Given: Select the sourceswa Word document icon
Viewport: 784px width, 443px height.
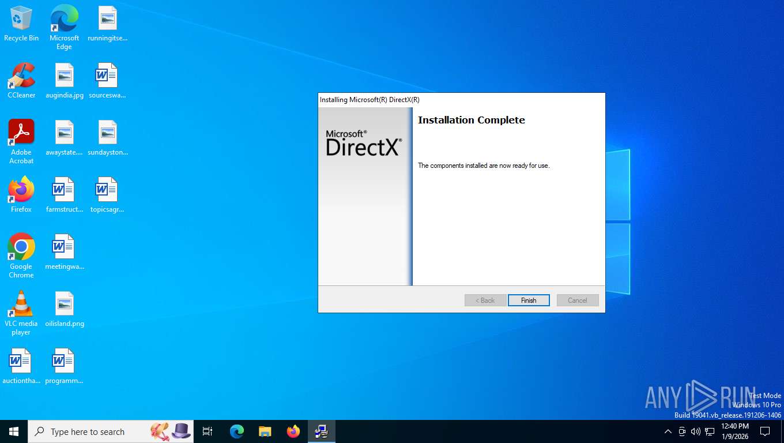Looking at the screenshot, I should [x=107, y=81].
